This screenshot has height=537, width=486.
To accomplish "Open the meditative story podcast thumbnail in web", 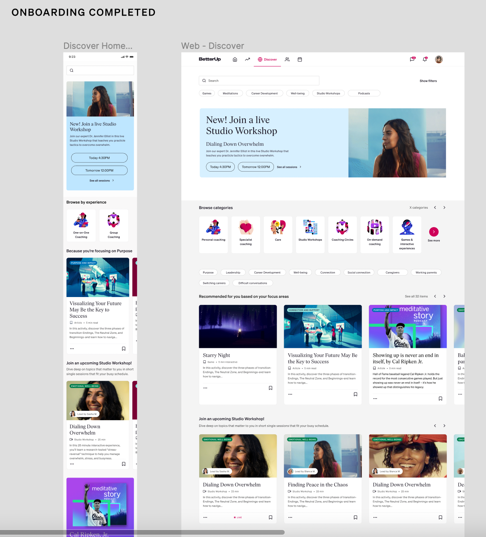I will [x=408, y=326].
